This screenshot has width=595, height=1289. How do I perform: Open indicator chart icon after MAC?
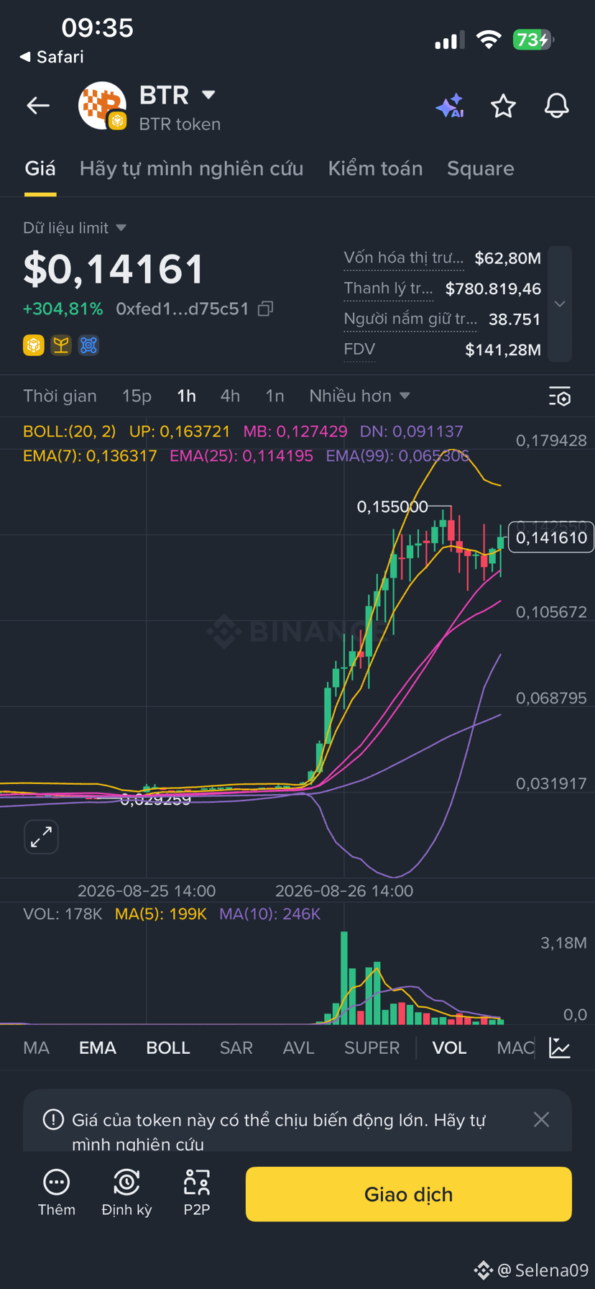(x=559, y=1047)
